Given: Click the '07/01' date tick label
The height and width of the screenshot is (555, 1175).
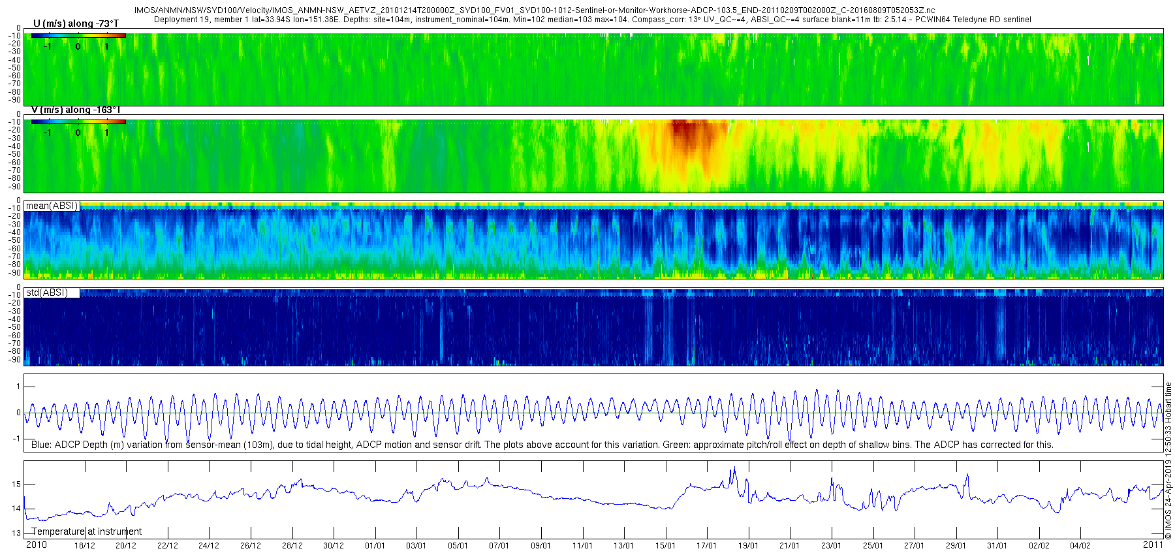Looking at the screenshot, I should [499, 546].
